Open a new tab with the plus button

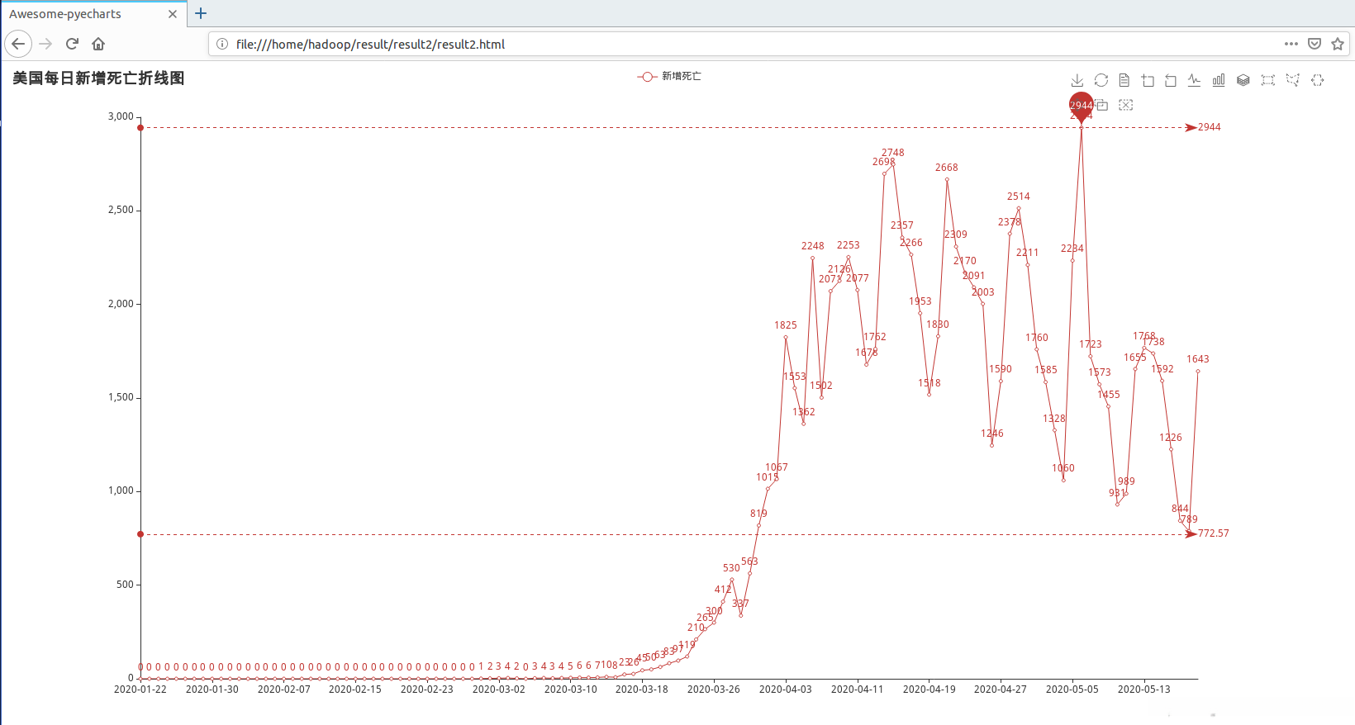point(201,13)
